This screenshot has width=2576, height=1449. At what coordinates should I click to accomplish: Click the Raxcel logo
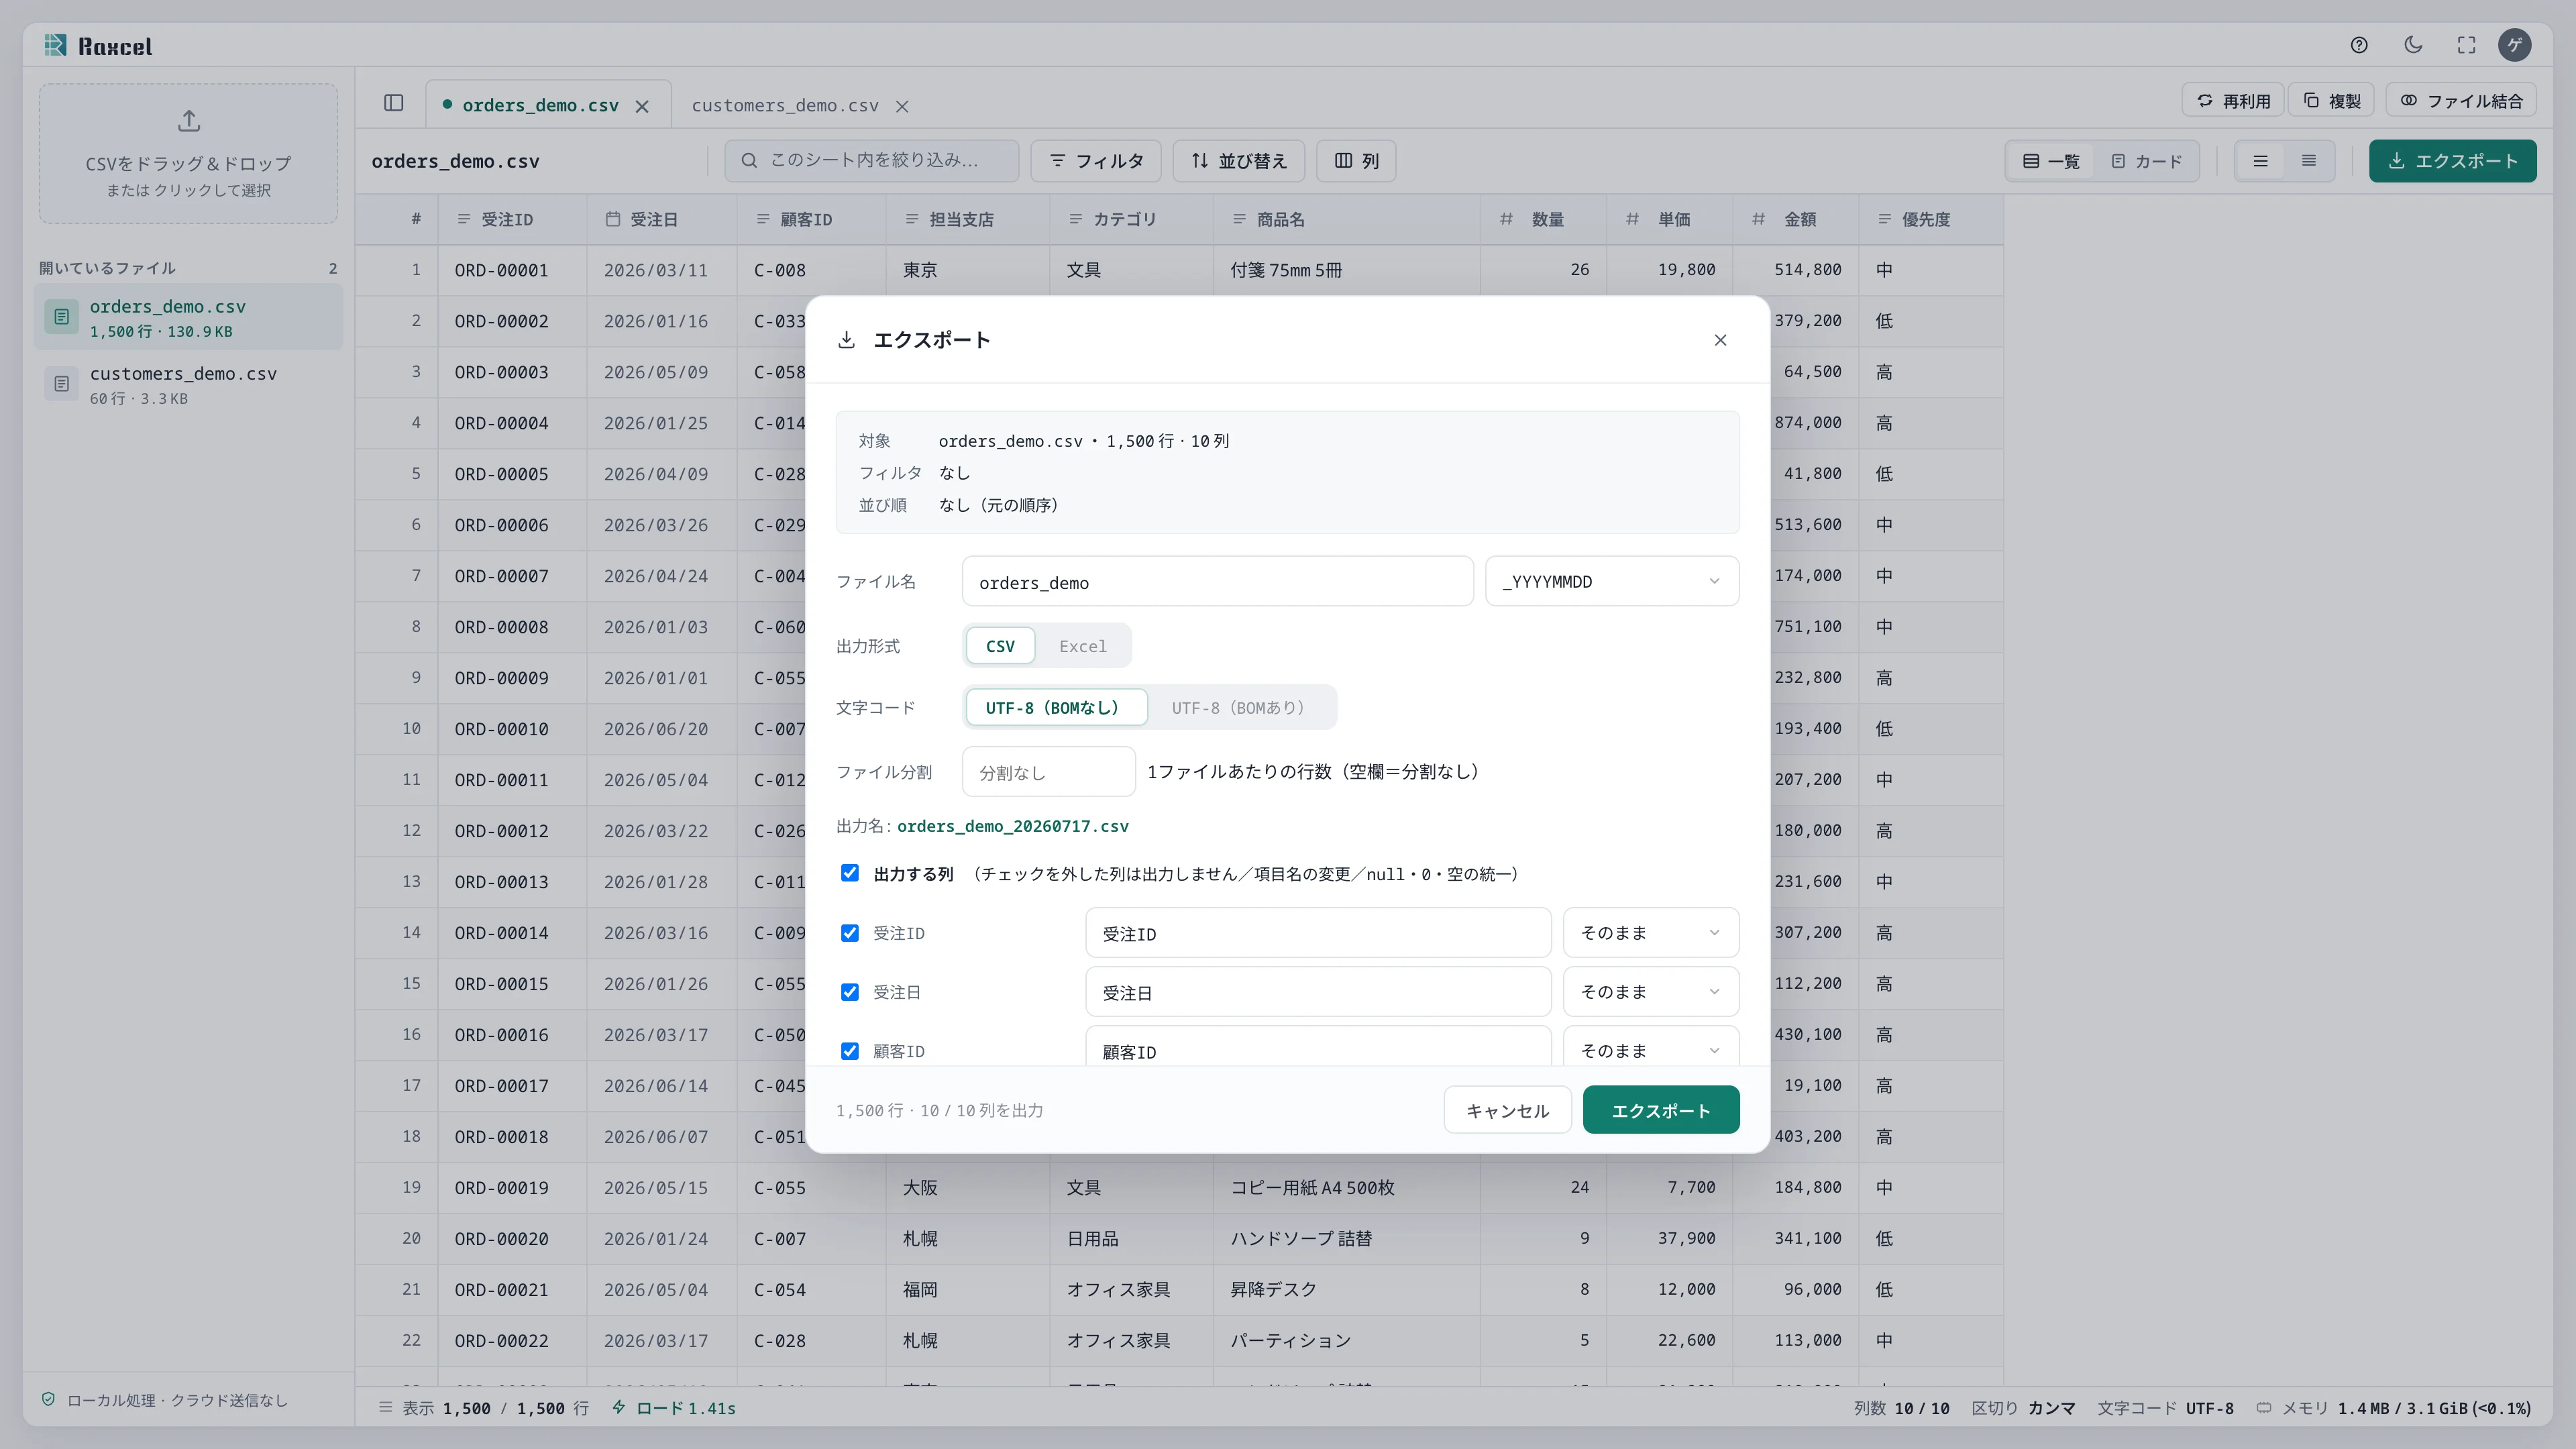tap(98, 46)
